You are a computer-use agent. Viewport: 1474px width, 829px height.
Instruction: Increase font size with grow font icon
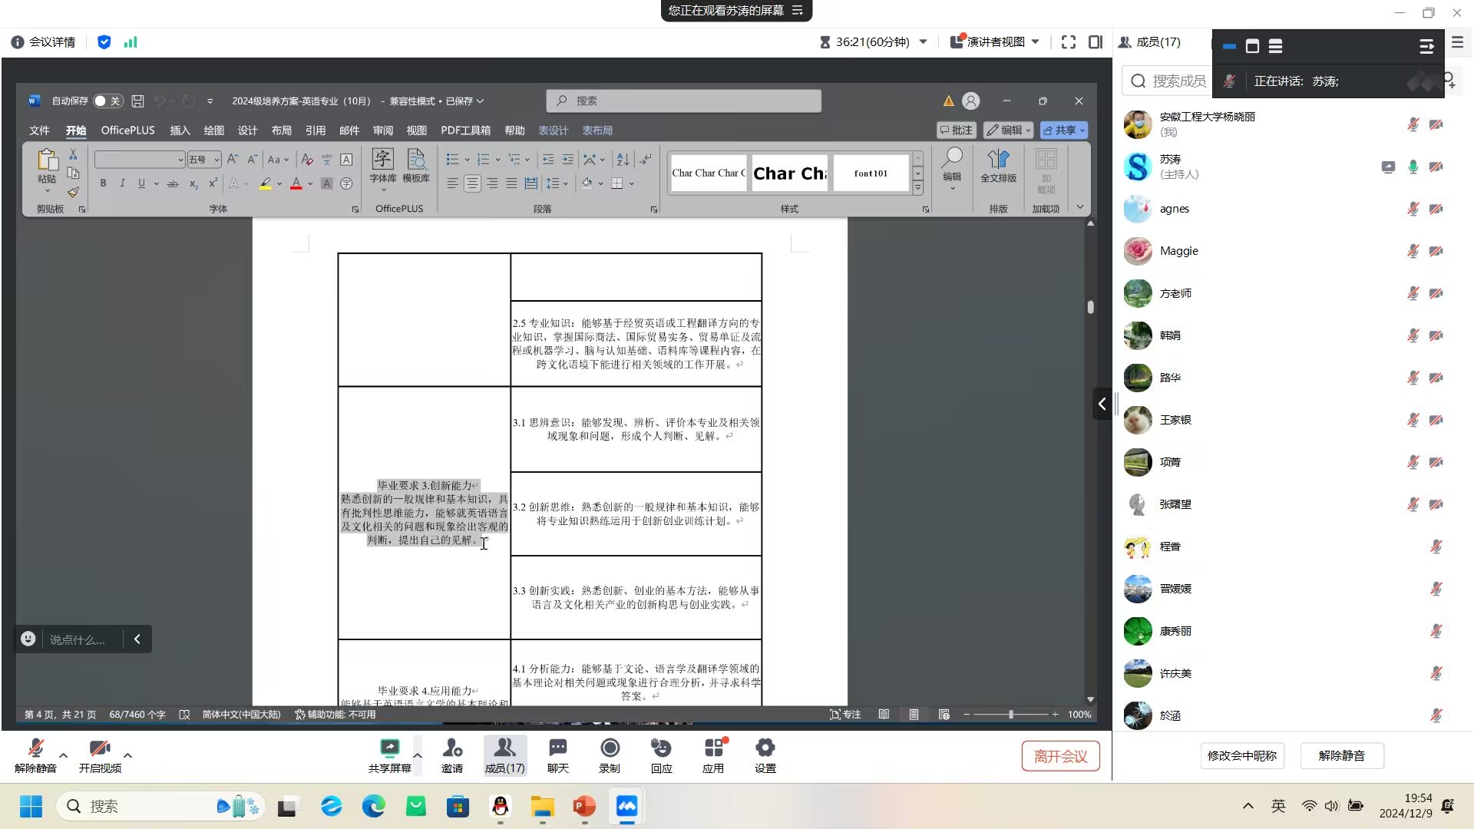pyautogui.click(x=232, y=160)
